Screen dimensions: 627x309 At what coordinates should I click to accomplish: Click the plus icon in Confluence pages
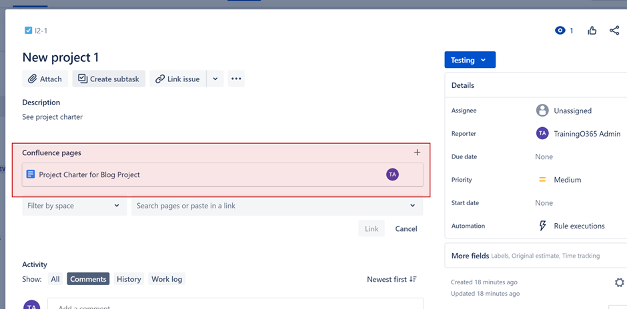tap(417, 153)
